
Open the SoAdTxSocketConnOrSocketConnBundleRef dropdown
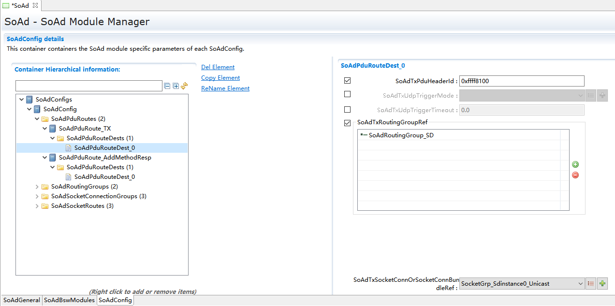581,284
